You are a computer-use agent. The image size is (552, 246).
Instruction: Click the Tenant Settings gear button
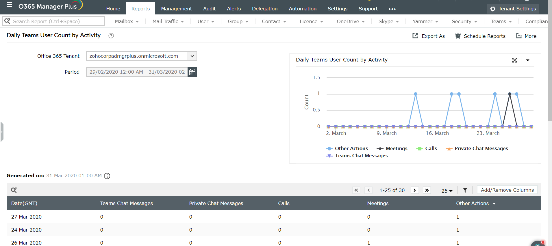[x=513, y=9]
